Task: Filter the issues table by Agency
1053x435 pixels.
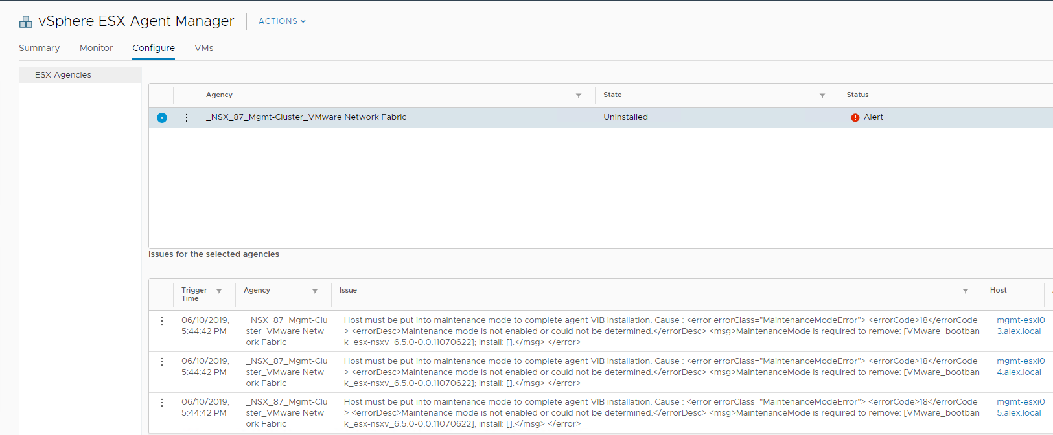Action: pos(315,291)
